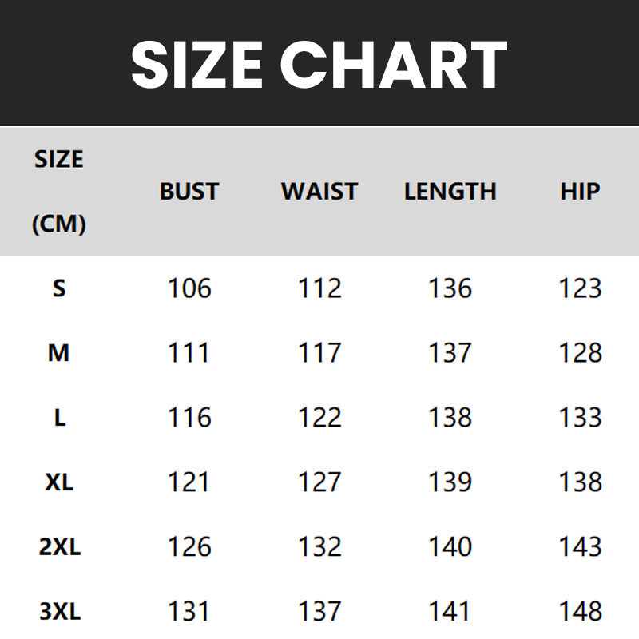Select the WAIST column header
This screenshot has height=639, width=639.
point(319,192)
